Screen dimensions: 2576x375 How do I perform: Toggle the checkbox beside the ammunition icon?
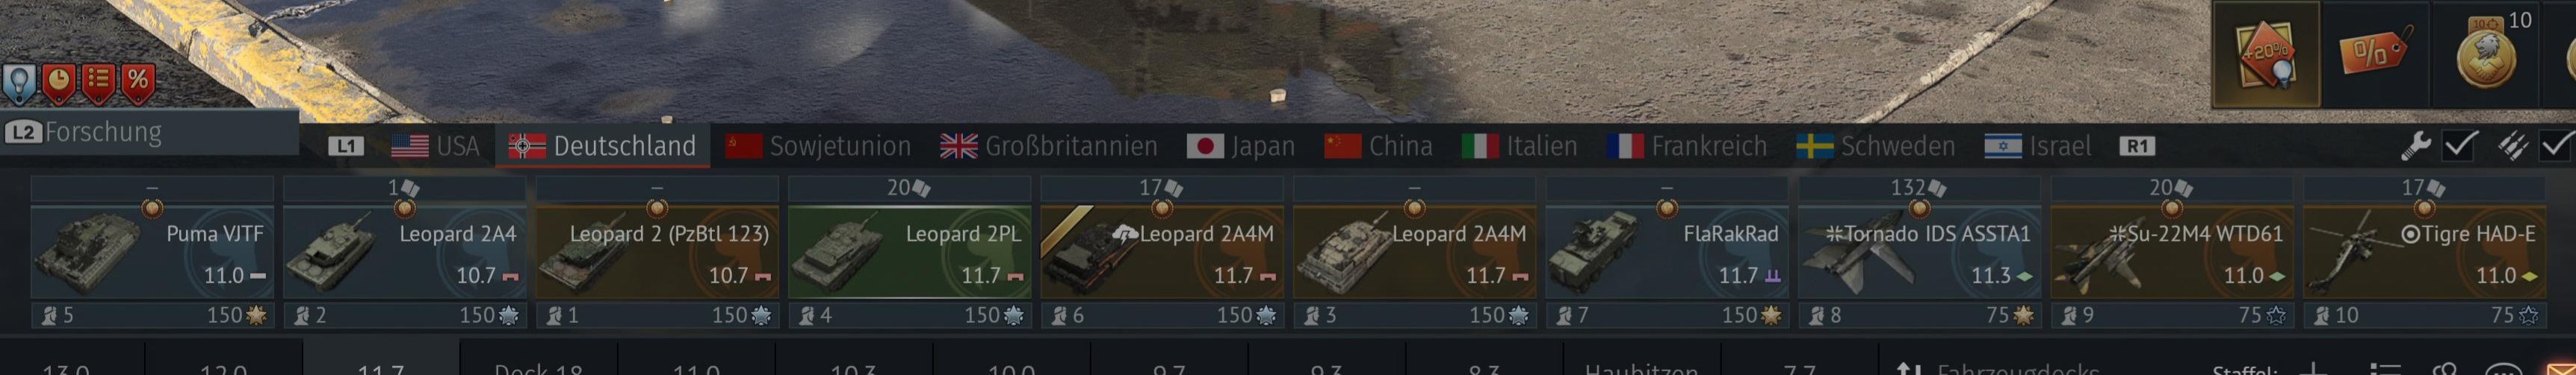point(2557,145)
